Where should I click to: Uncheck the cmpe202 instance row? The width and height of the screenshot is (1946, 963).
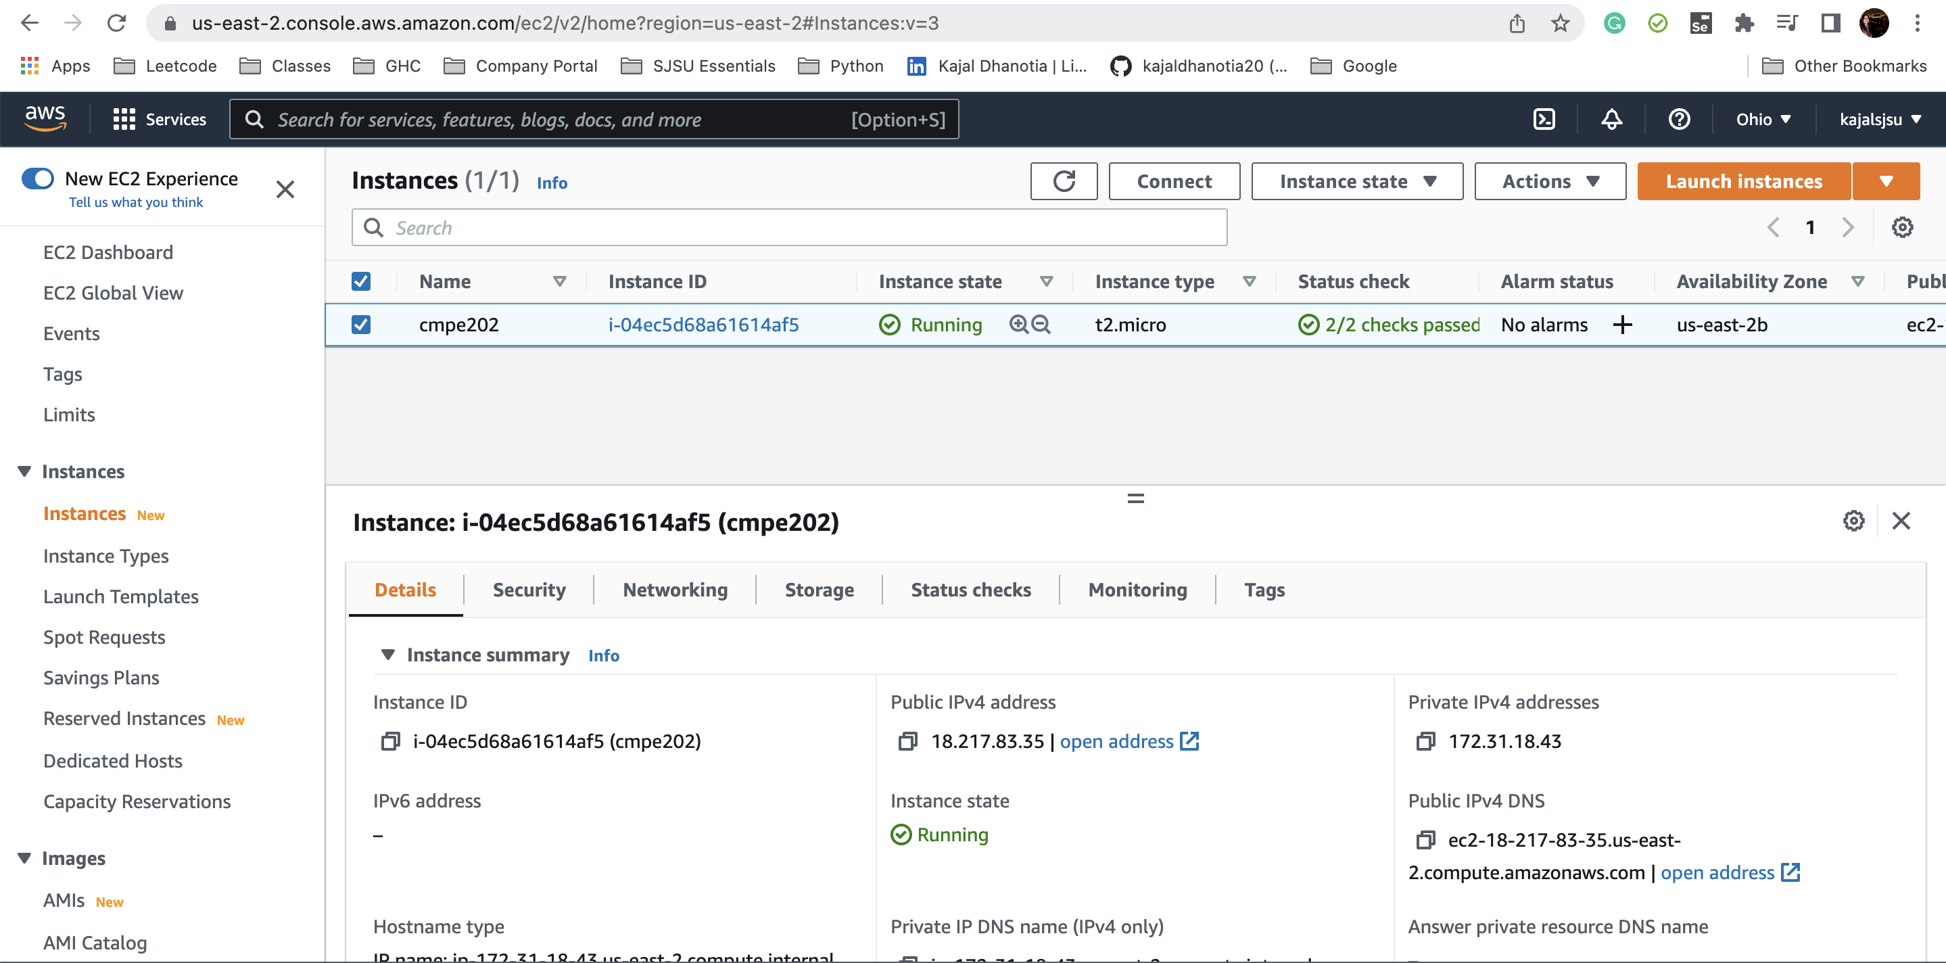pos(361,324)
